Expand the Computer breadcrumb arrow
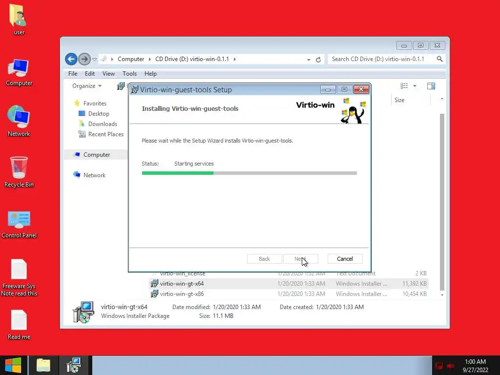 (x=149, y=59)
